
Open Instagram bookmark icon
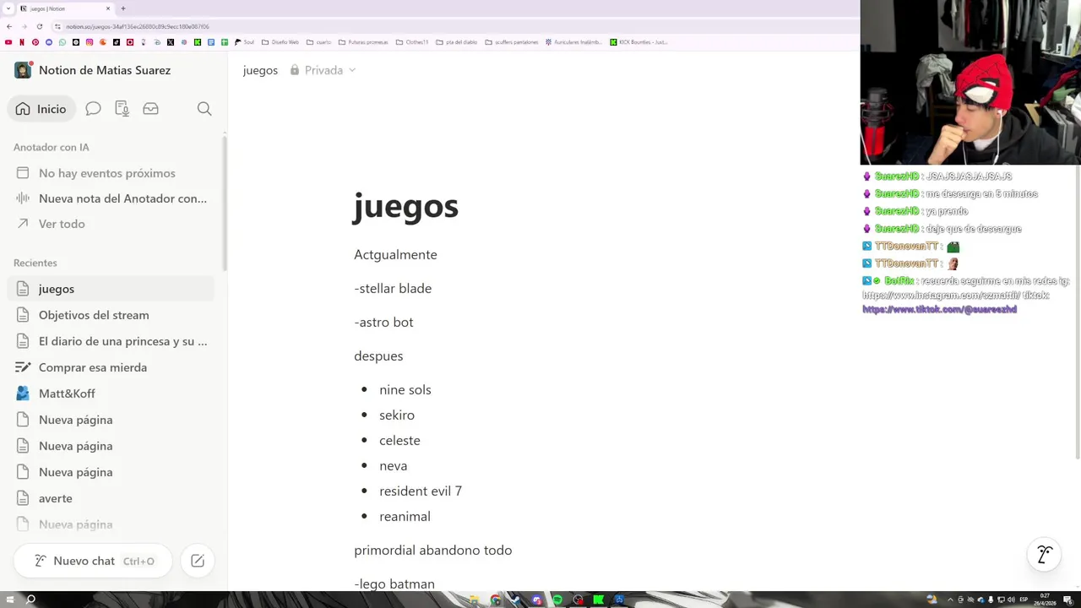[90, 42]
